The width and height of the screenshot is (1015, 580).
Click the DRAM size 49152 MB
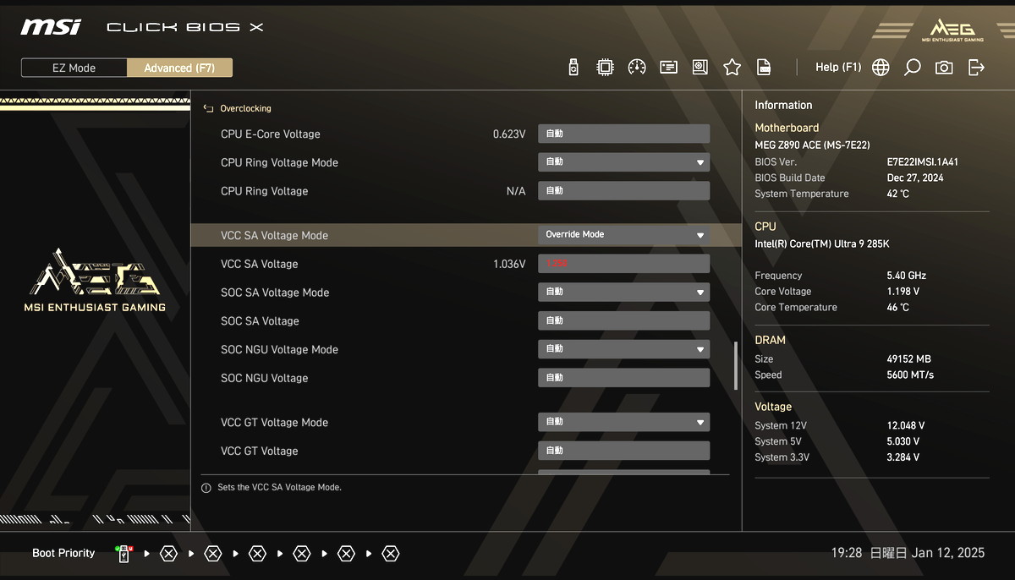(908, 359)
